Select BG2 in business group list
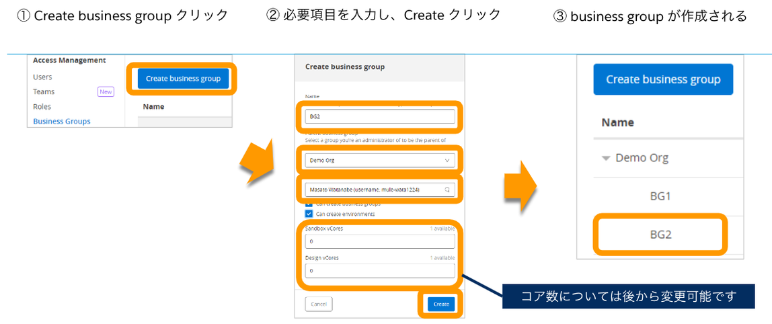Screen dimensions: 772x324 click(x=660, y=235)
